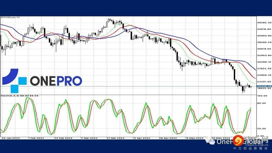Select the Stoch(5,3,3) indicator label
This screenshot has width=272, height=153.
(x=19, y=96)
